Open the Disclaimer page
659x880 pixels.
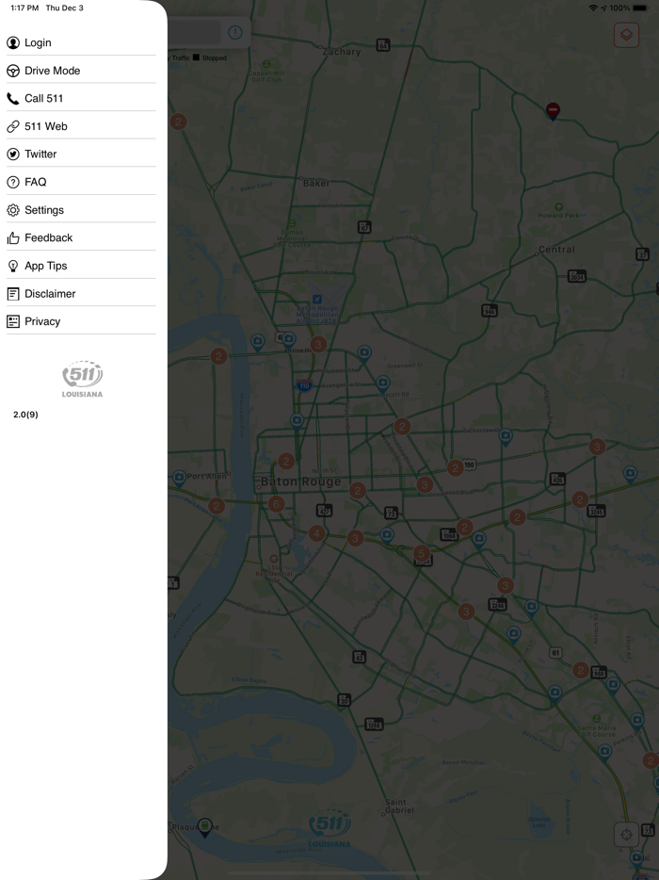[x=49, y=294]
